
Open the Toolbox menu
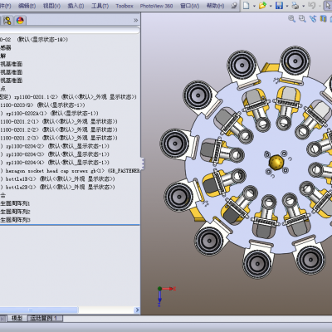coord(124,6)
